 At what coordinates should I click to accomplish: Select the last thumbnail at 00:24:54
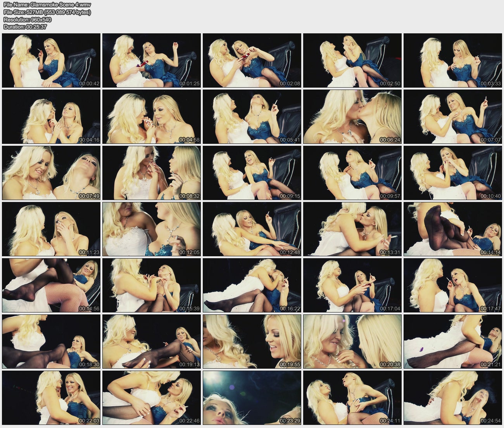click(x=453, y=398)
